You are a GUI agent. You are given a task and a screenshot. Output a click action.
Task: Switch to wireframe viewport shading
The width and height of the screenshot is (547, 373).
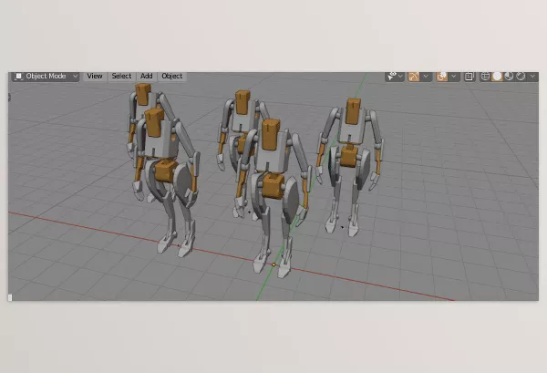pos(485,76)
